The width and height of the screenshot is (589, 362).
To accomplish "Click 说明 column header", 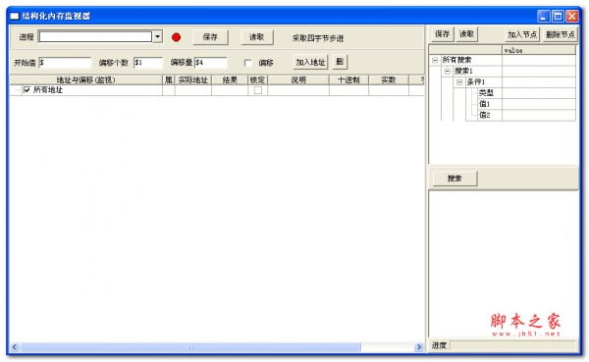I will (x=298, y=80).
